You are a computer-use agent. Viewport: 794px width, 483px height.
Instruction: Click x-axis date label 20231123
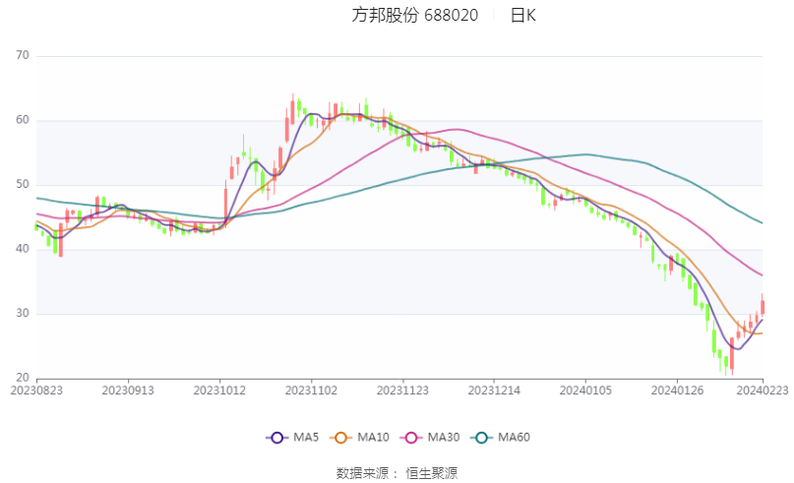402,391
